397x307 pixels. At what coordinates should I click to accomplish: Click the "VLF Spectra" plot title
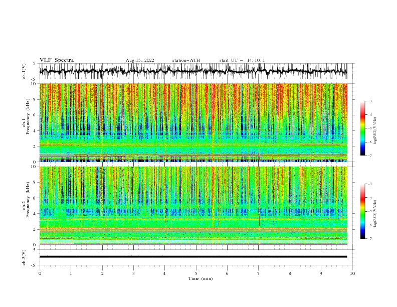pos(57,60)
